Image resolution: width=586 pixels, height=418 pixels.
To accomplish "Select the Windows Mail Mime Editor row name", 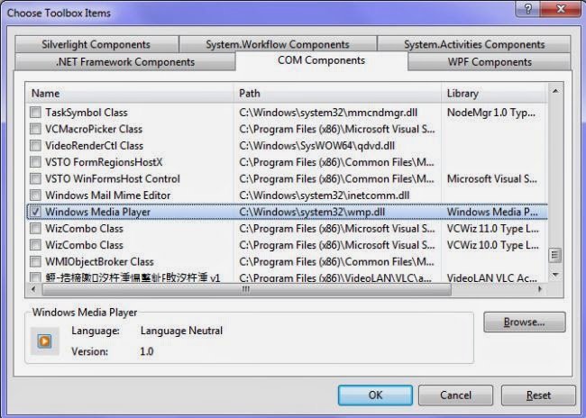I will [107, 195].
